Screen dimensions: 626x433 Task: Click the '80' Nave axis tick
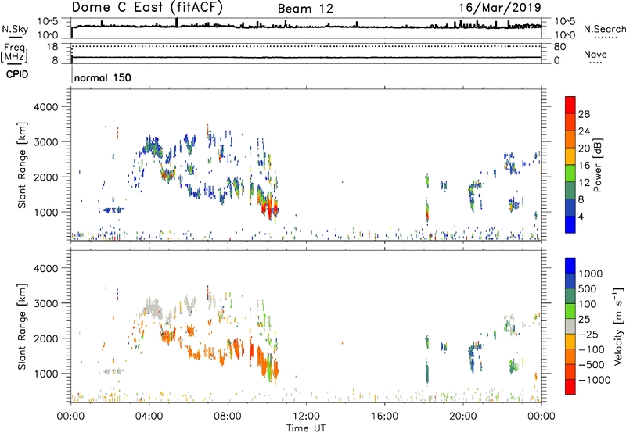(x=559, y=47)
